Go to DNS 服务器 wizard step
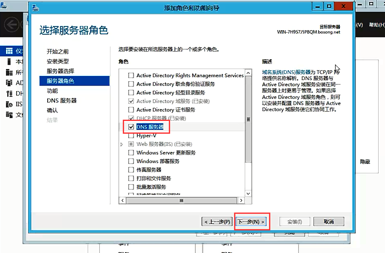Viewport: 385px width, 253px height. pyautogui.click(x=62, y=101)
